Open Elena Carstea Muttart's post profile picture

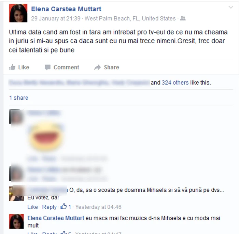pyautogui.click(x=18, y=13)
